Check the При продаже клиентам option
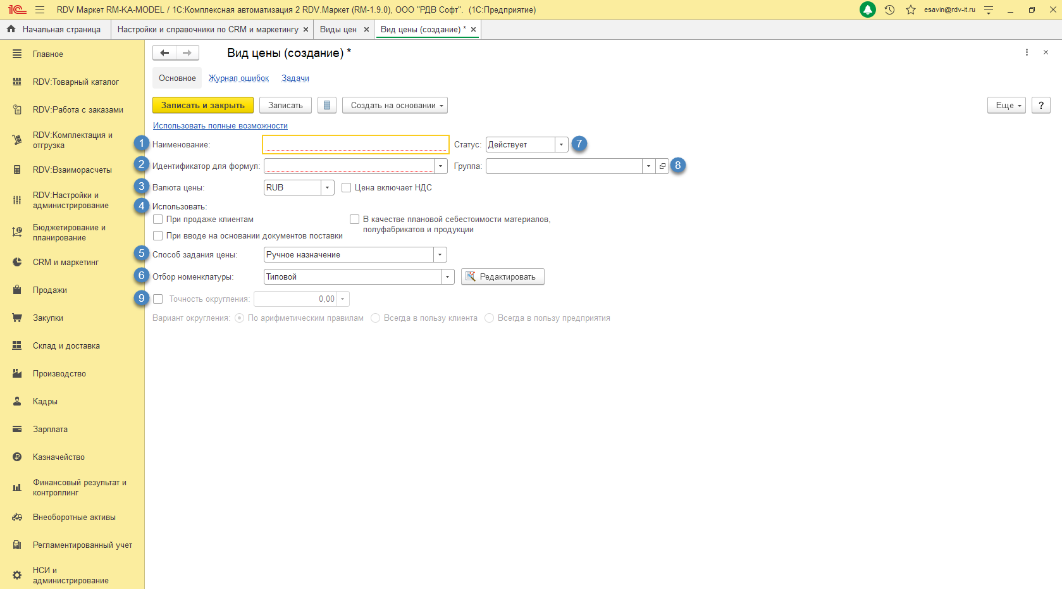The width and height of the screenshot is (1062, 589). (x=158, y=220)
